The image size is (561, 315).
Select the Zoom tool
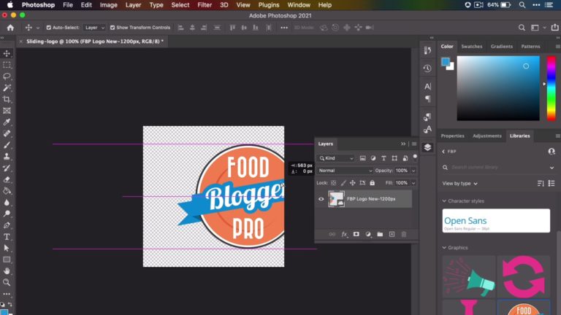pos(7,282)
